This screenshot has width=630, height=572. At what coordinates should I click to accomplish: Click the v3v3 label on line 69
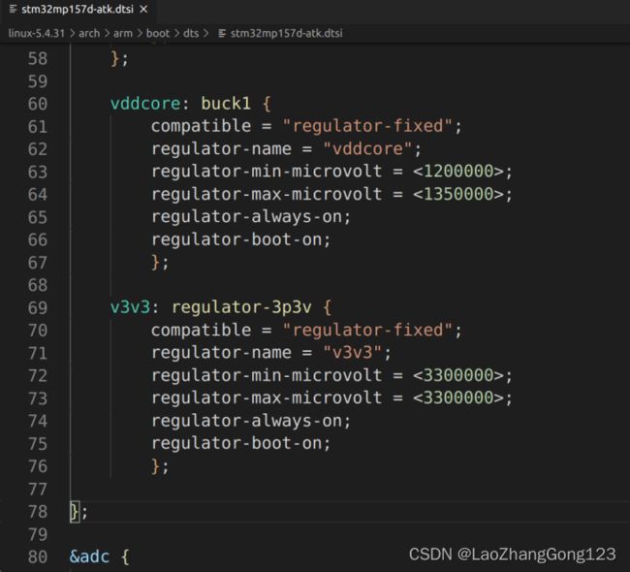(130, 308)
